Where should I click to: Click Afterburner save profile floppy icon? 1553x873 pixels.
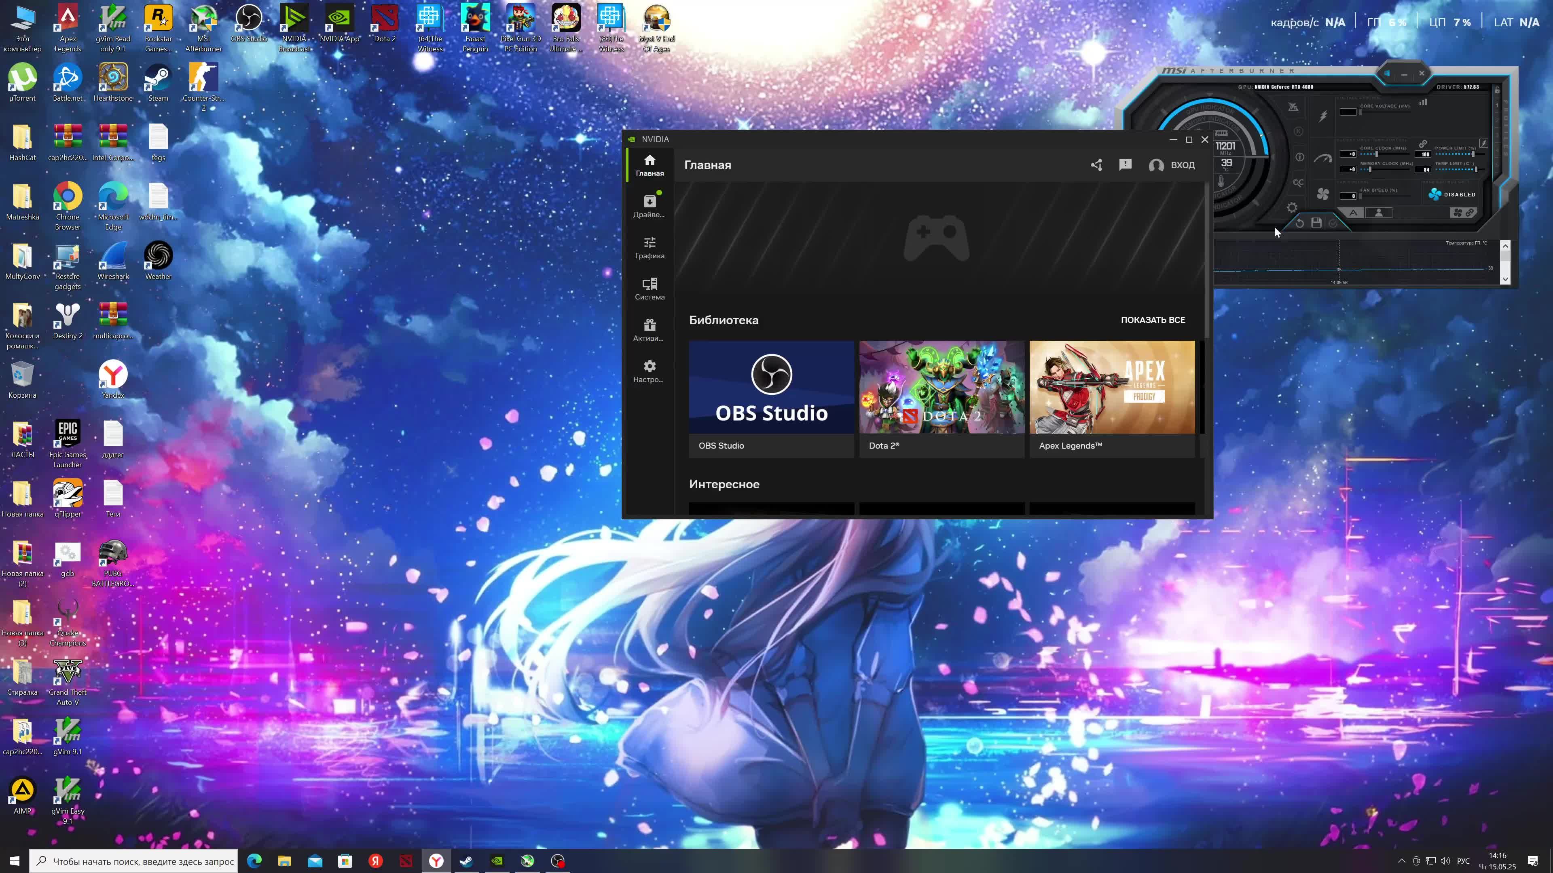pyautogui.click(x=1316, y=223)
